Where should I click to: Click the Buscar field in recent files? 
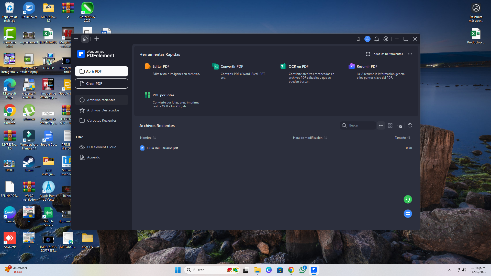point(361,125)
